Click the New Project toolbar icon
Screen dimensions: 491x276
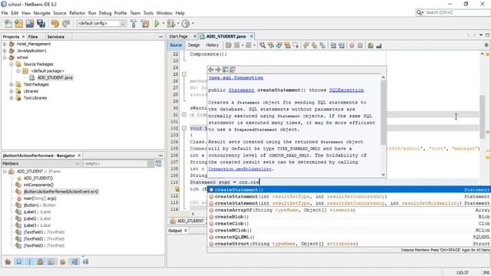pos(18,24)
